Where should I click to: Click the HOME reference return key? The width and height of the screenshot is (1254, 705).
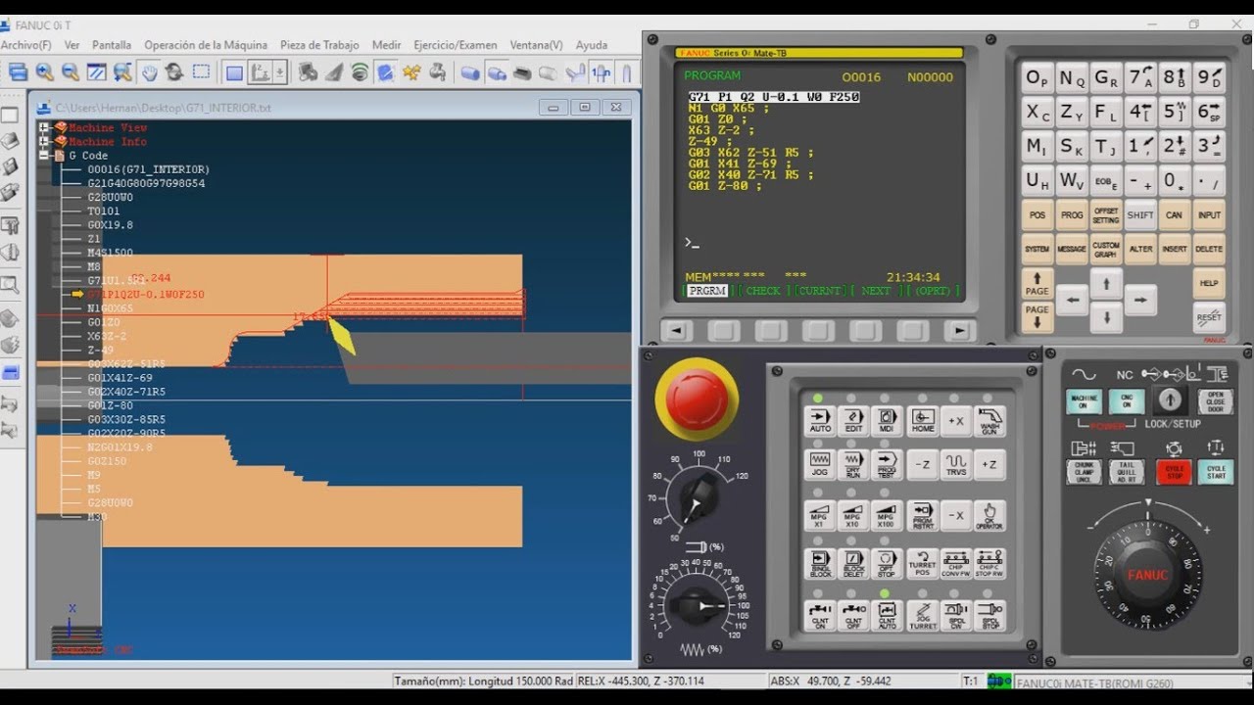(922, 421)
